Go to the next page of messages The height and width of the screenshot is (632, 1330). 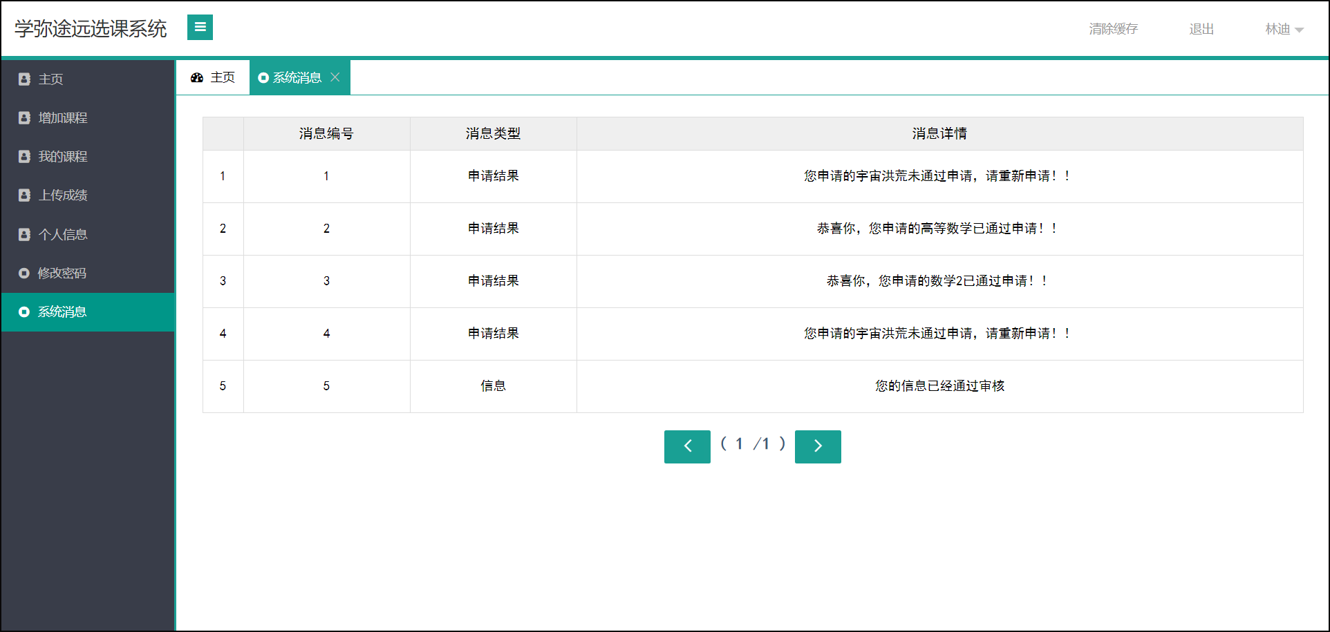click(x=818, y=446)
